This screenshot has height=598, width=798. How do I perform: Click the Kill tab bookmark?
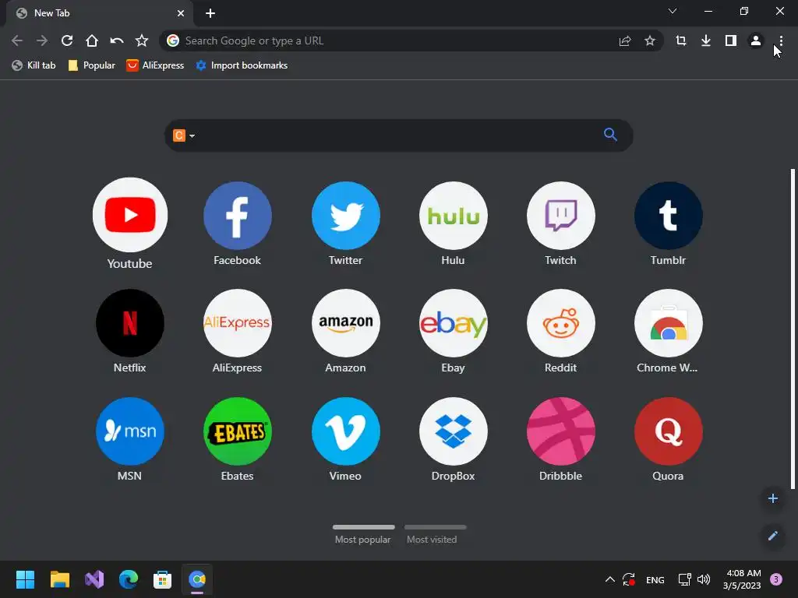(x=34, y=65)
